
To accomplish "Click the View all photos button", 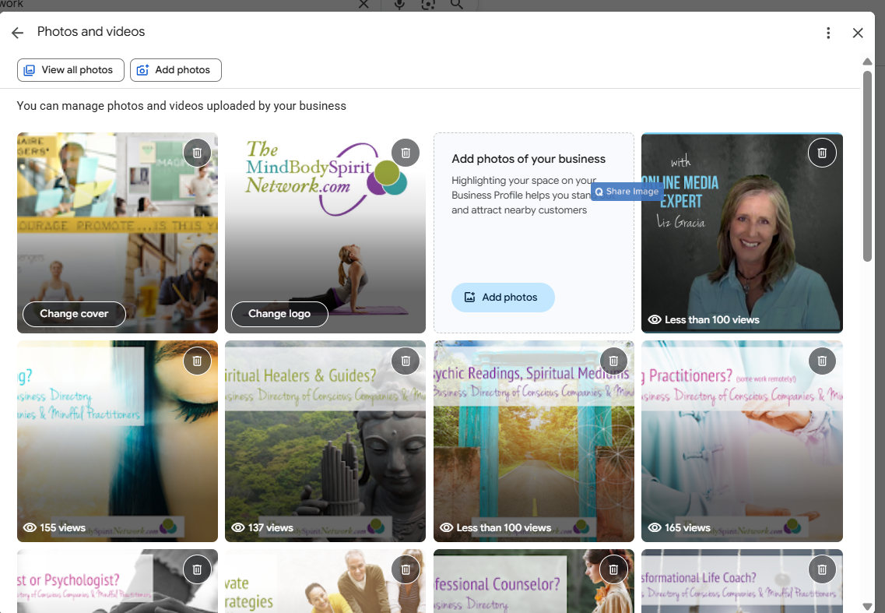I will (x=71, y=70).
